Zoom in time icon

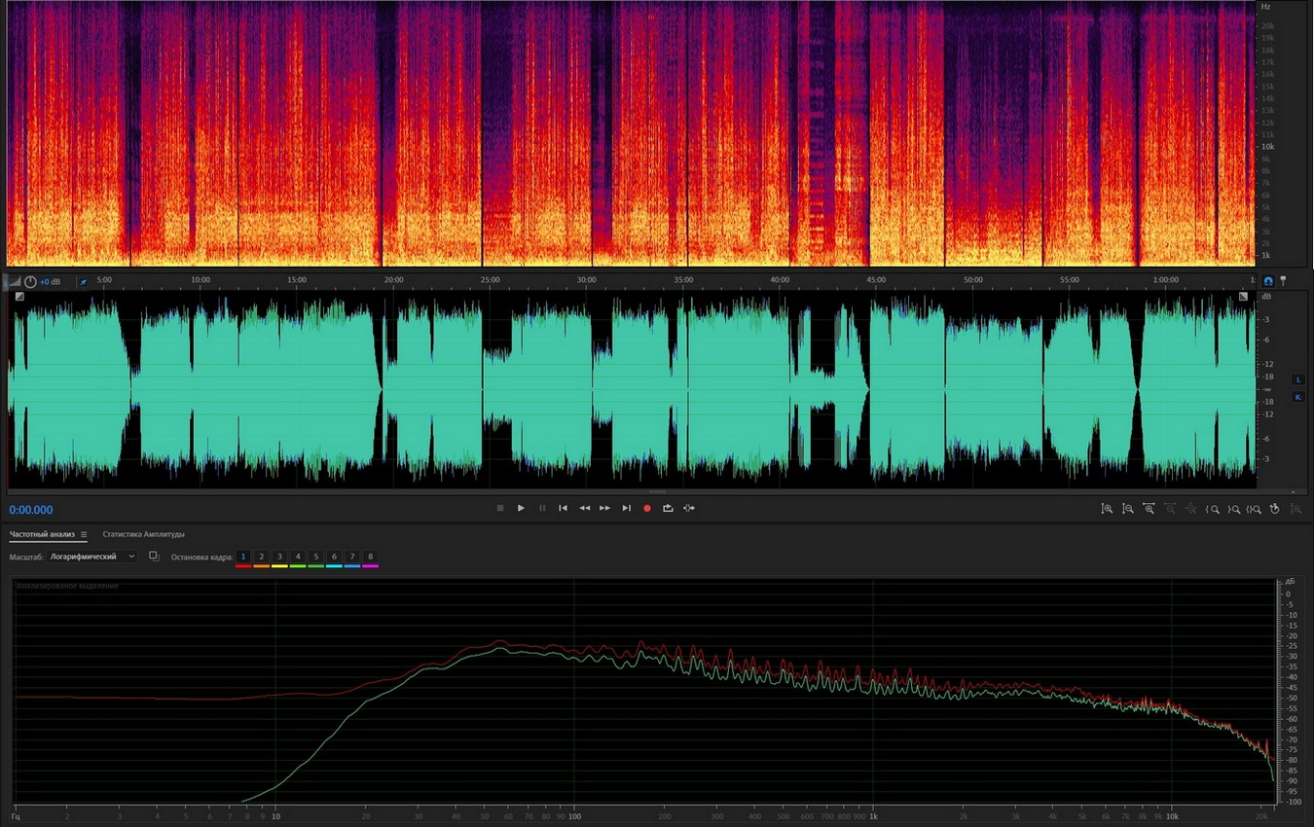pyautogui.click(x=1150, y=509)
